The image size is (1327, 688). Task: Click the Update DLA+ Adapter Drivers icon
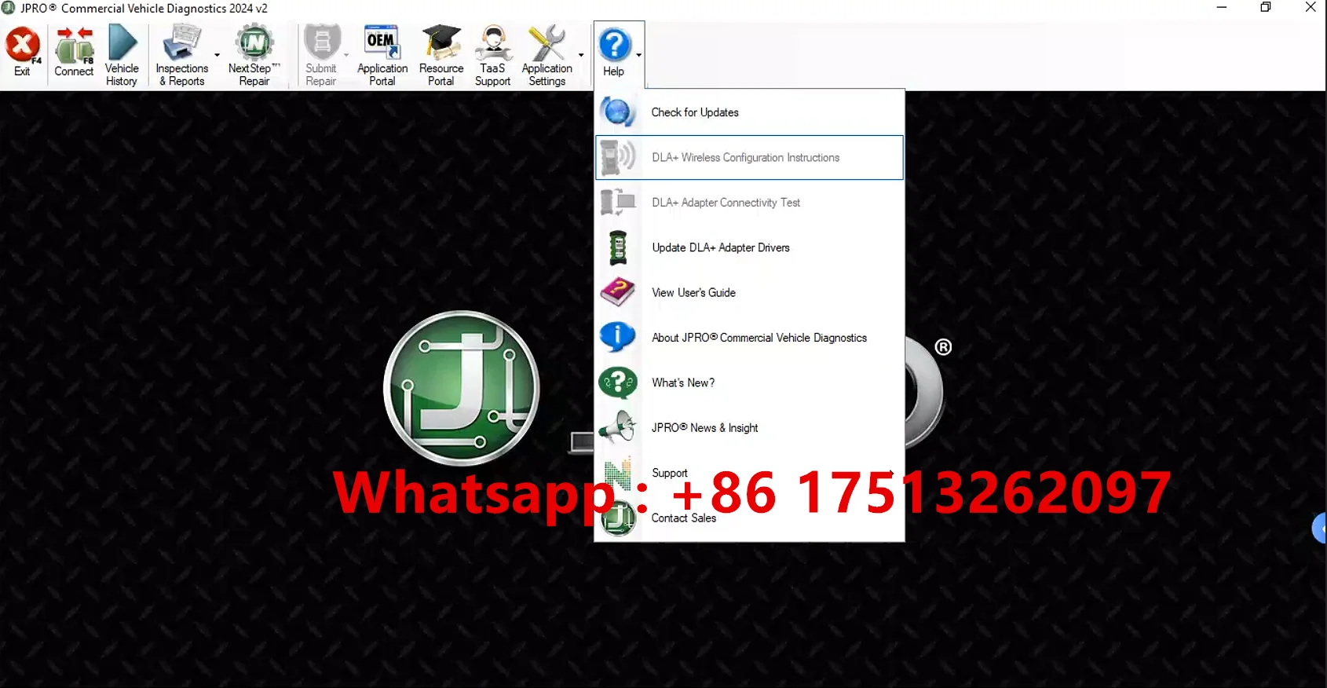(618, 248)
